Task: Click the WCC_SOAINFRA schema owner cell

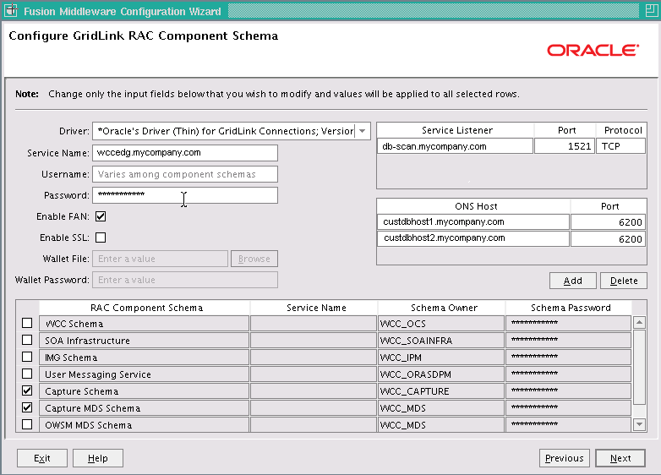Action: tap(441, 341)
